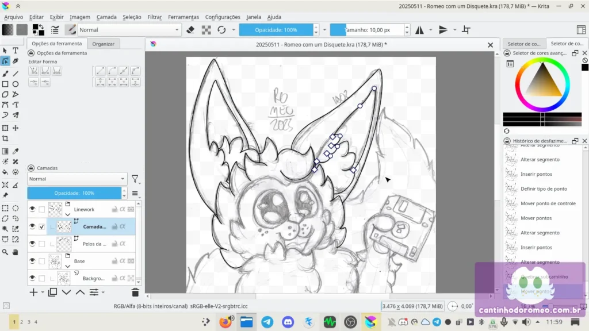This screenshot has height=331, width=589.
Task: Select the Calligraphy tool
Action: tap(16, 61)
